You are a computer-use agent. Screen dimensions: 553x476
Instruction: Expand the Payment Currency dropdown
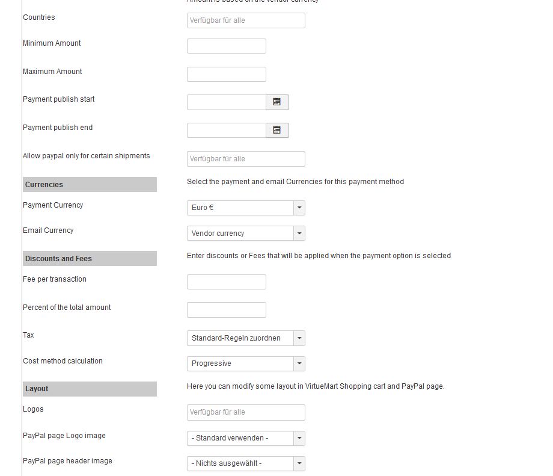[x=246, y=208]
